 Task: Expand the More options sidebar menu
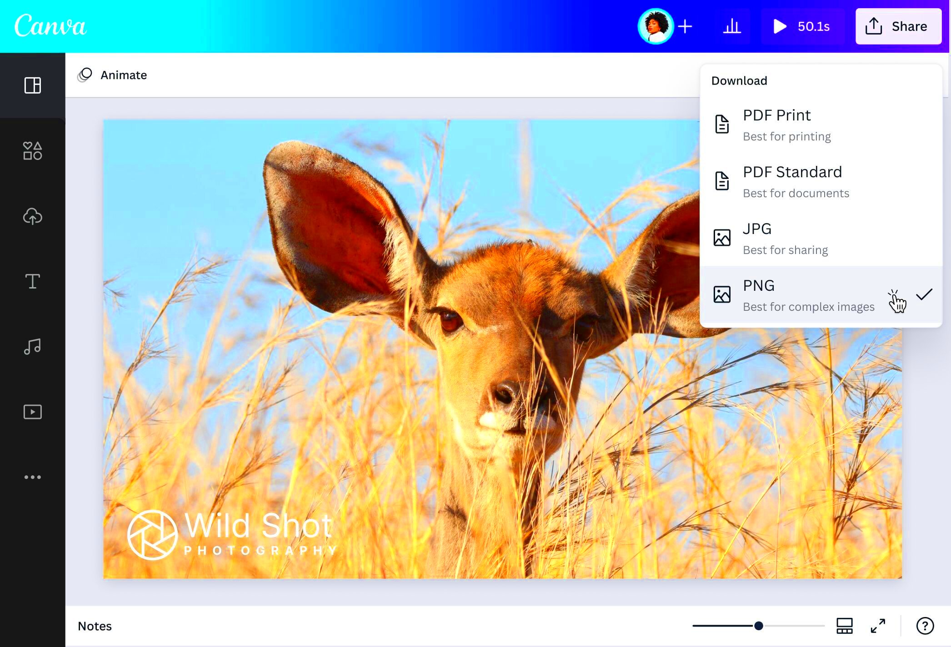click(32, 477)
